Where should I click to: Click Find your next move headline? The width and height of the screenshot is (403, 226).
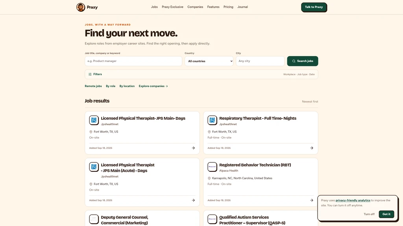click(131, 33)
